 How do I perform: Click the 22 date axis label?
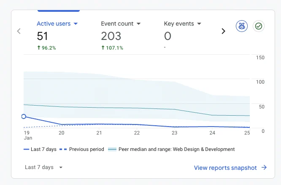coord(137,133)
